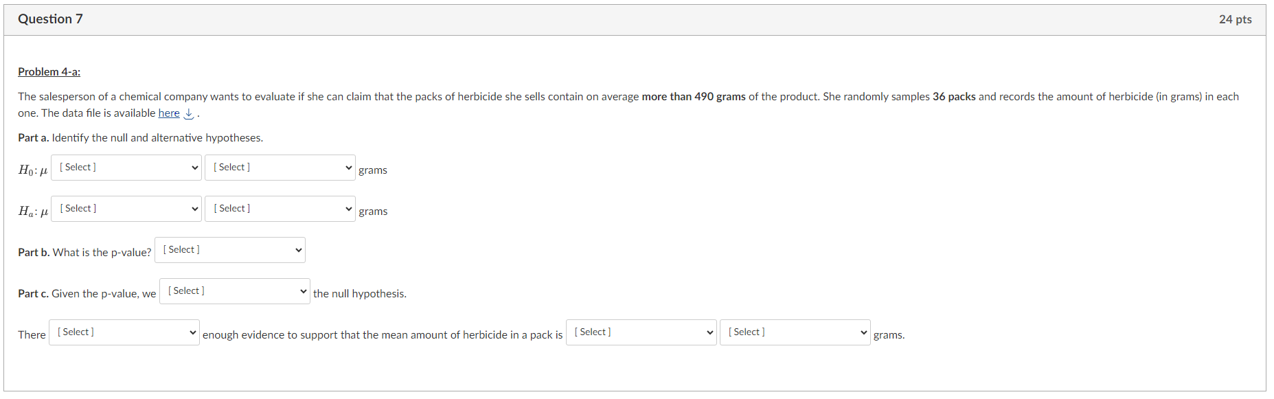Open the final grams dropdown before 'grams.'
Image resolution: width=1274 pixels, height=399 pixels.
pyautogui.click(x=795, y=332)
